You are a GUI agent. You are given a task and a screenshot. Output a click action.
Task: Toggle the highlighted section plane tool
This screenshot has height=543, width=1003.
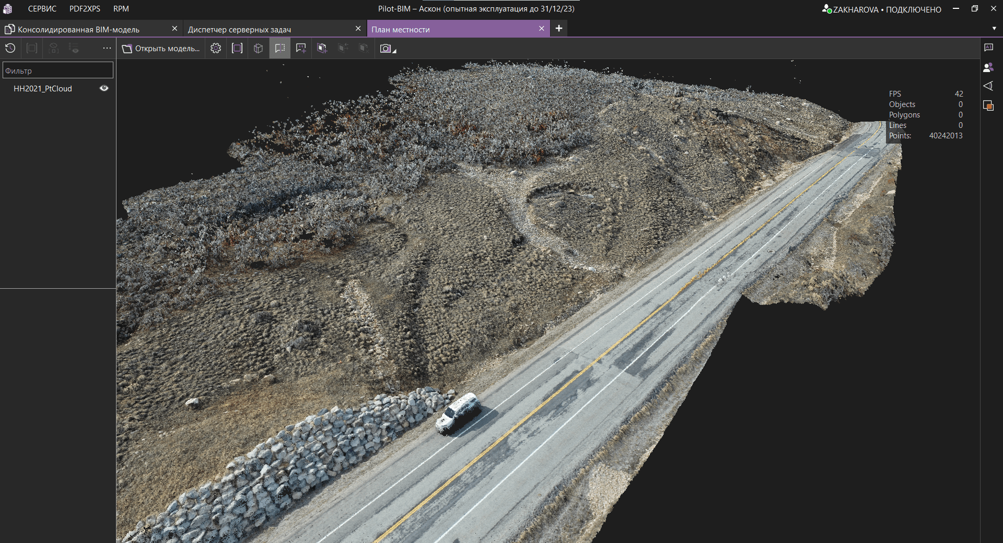coord(280,49)
